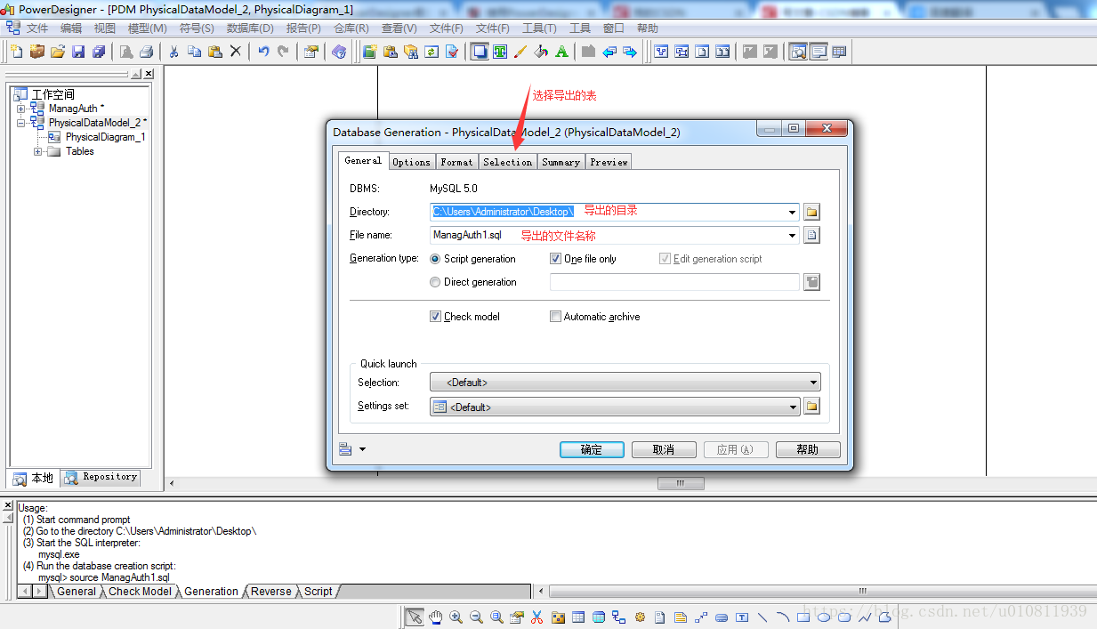Select the Grabber hand tool
The width and height of the screenshot is (1097, 629).
435,617
